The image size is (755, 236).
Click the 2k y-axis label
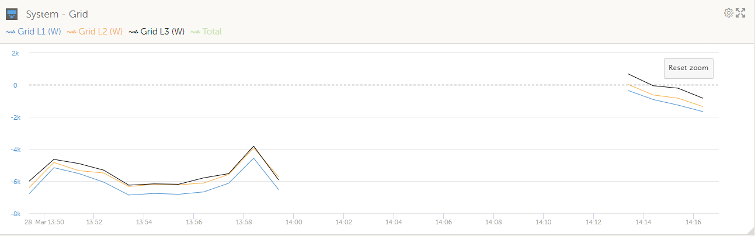coord(16,53)
